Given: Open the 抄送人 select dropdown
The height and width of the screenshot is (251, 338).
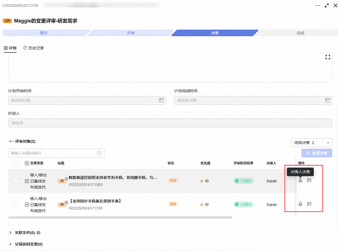Looking at the screenshot, I should point(170,123).
